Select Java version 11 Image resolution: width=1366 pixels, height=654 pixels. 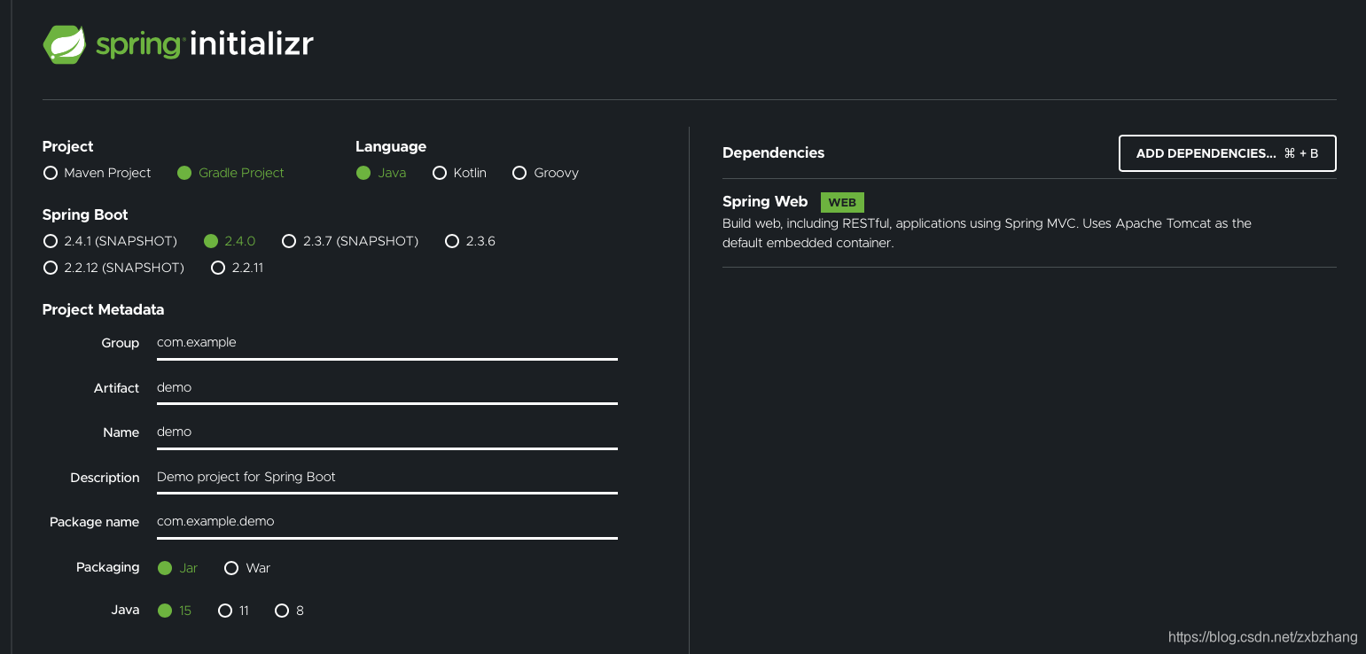point(226,610)
